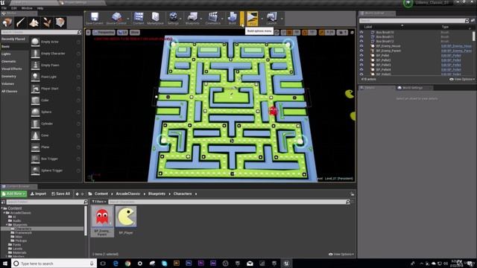
Task: Select Geometry Editing mode icon
Action: pos(60,22)
